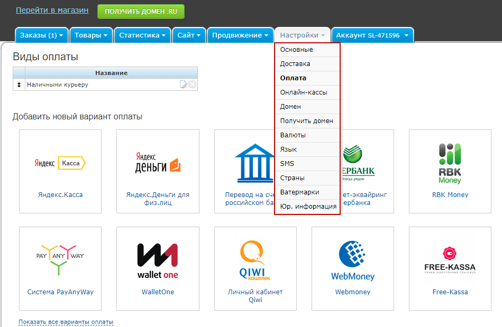Screen dimensions: 502x327
Task: Open the Яндекс.Касса text link
Action: pos(60,194)
